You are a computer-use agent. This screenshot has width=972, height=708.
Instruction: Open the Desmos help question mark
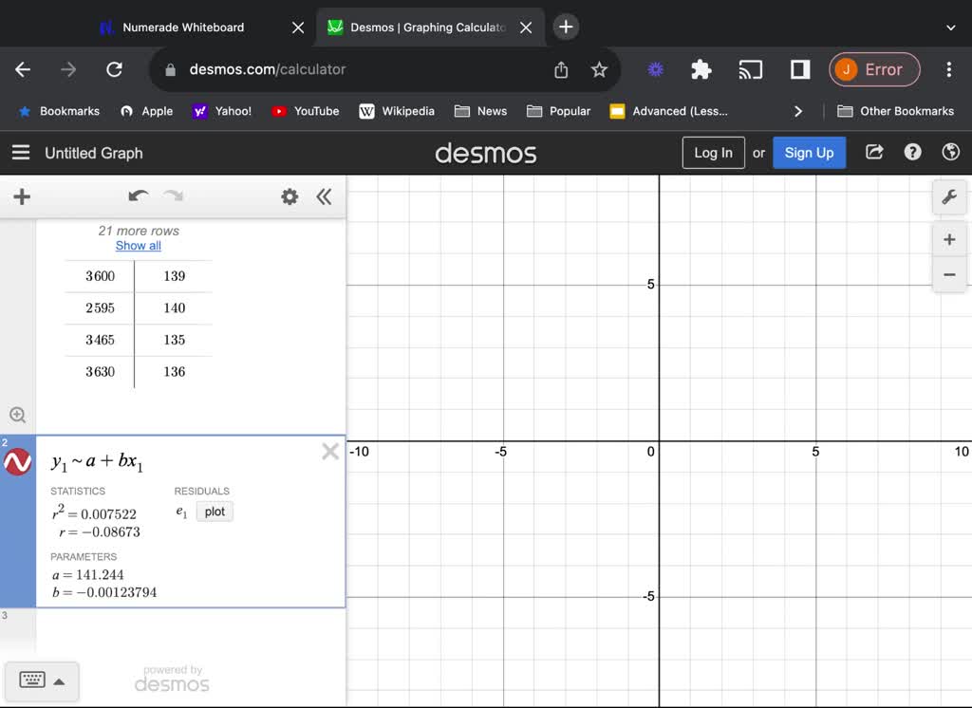(912, 153)
